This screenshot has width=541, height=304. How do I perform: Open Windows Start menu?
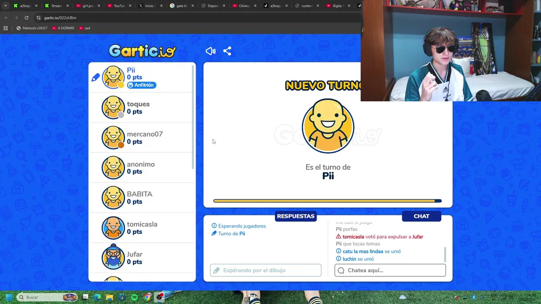pos(9,297)
